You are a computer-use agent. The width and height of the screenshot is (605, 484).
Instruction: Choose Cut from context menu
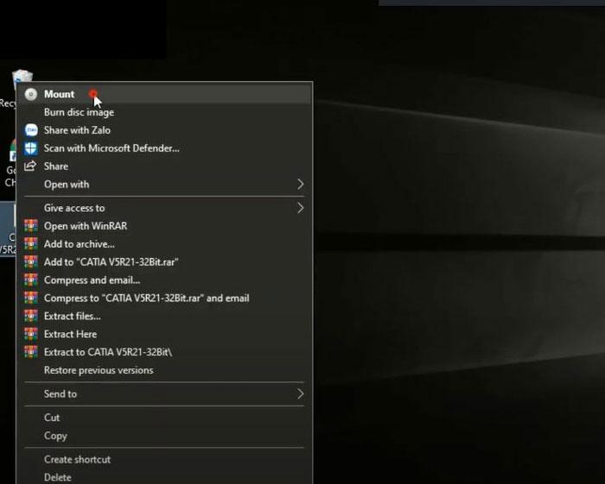pos(52,418)
